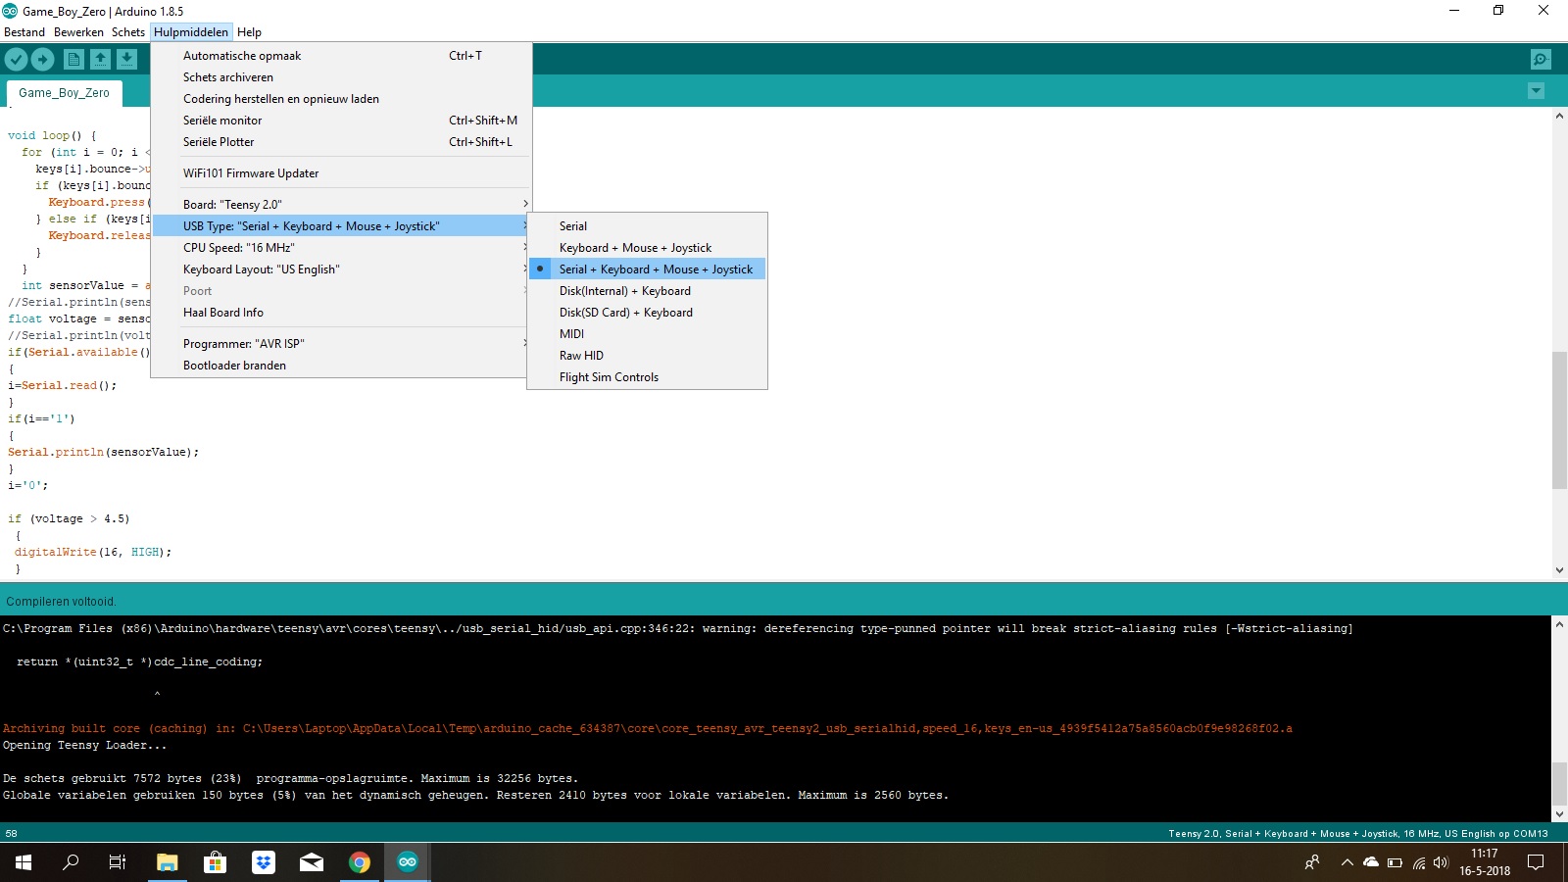The image size is (1568, 882).
Task: Close the Hulpmiddelen menu
Action: [x=191, y=32]
